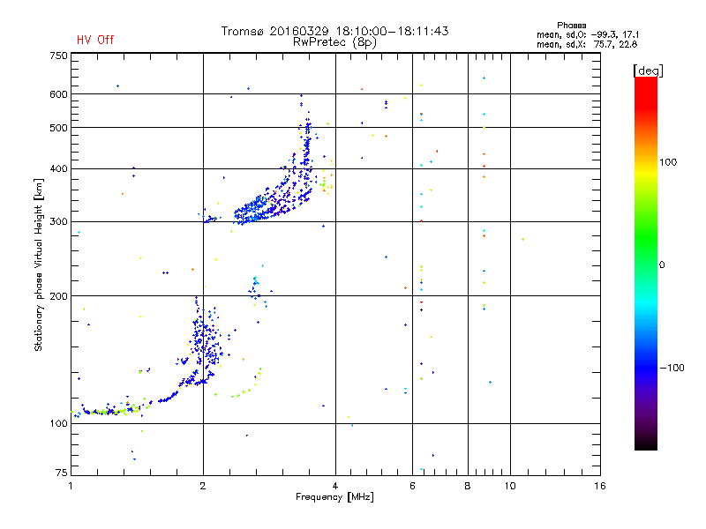Viewport: 706px width, 529px height.
Task: Click the 'mean, sd,X: 75.7, 22.8' line
Action: point(587,44)
